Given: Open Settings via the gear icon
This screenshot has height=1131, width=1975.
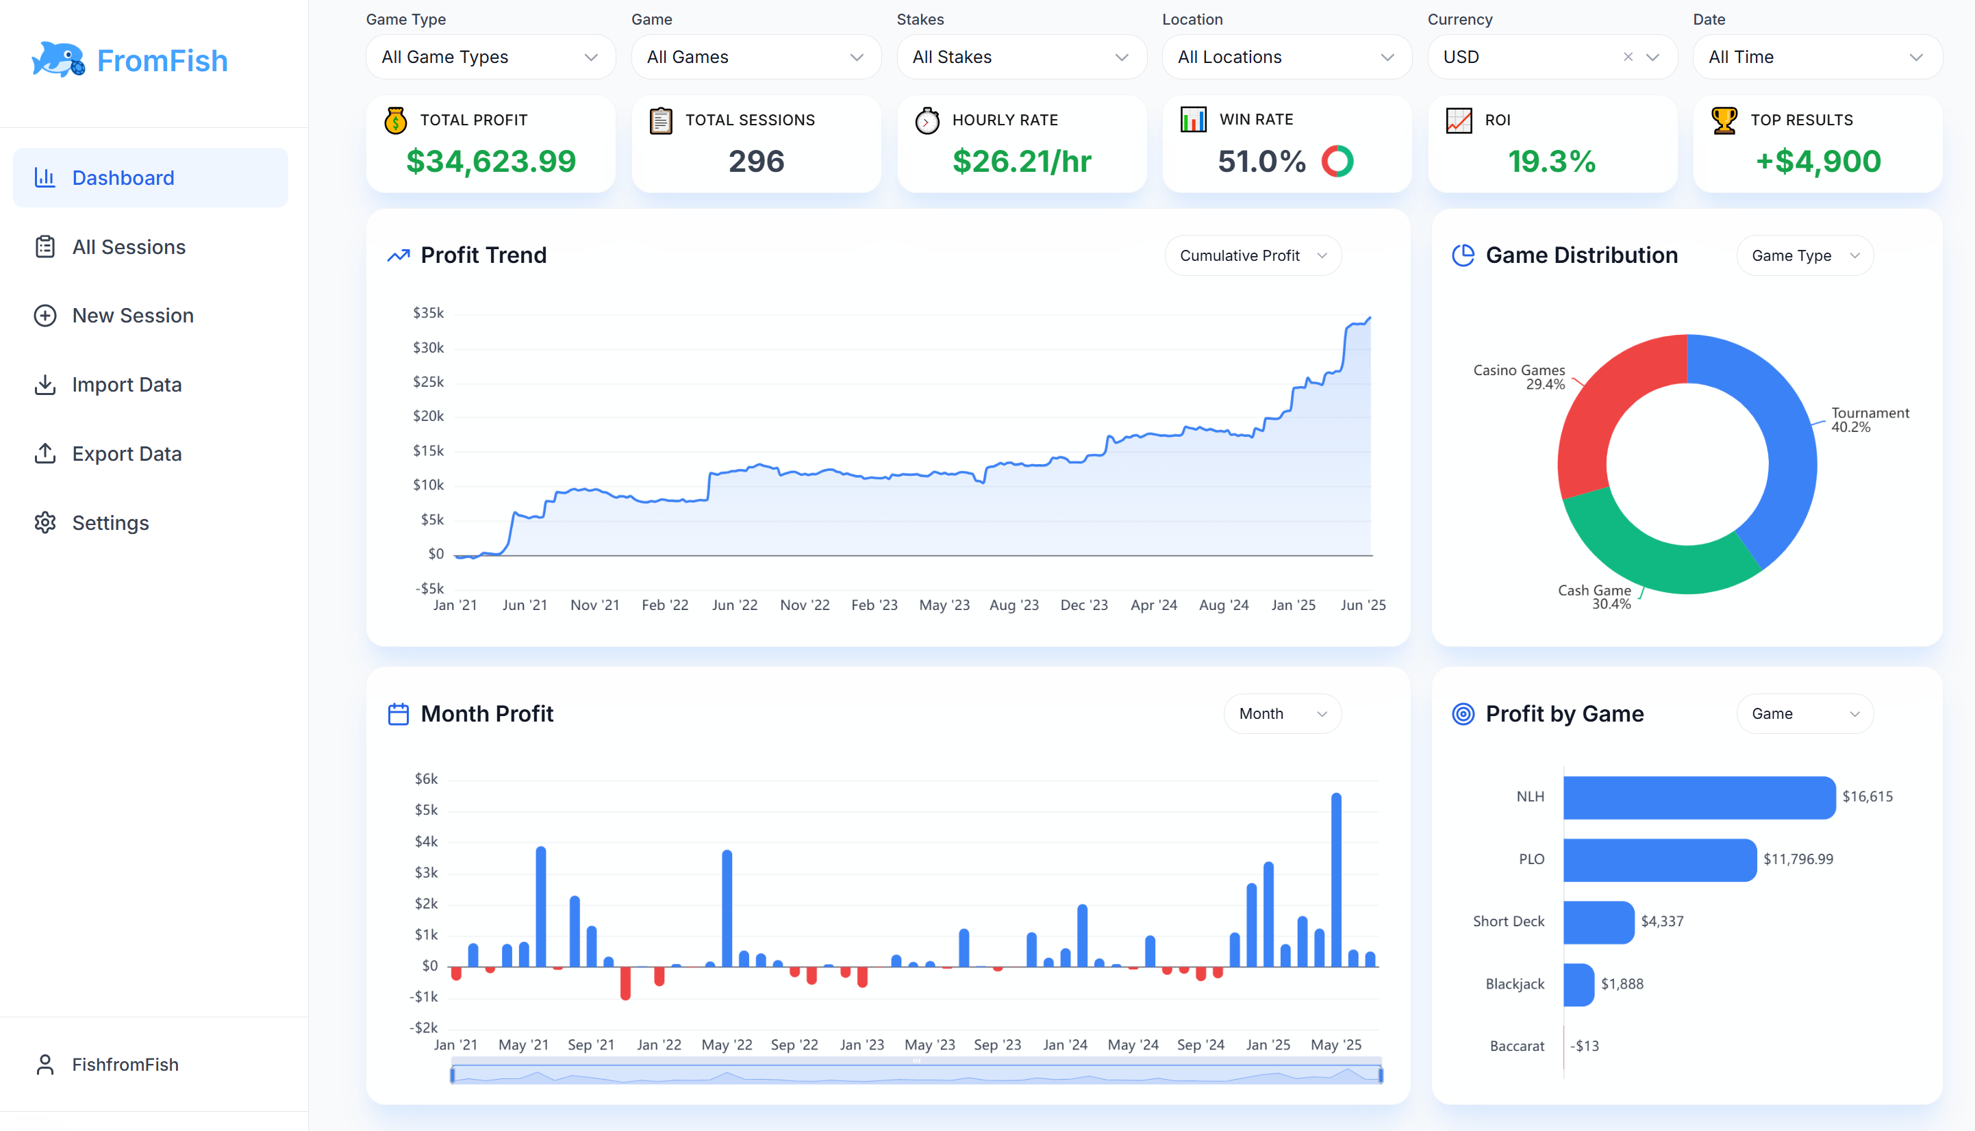Looking at the screenshot, I should (45, 522).
